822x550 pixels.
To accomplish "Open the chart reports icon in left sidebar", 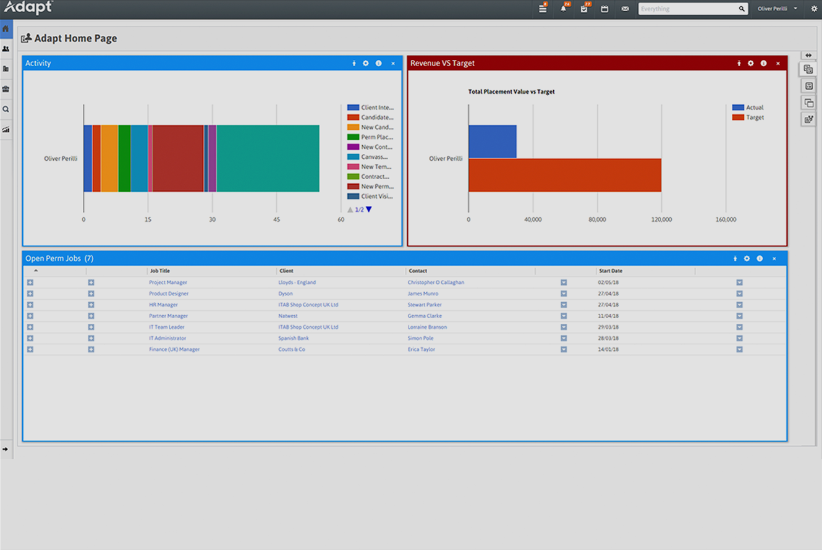I will (x=6, y=130).
